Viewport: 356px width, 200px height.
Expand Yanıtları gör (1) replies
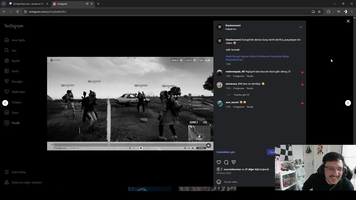pos(241,95)
